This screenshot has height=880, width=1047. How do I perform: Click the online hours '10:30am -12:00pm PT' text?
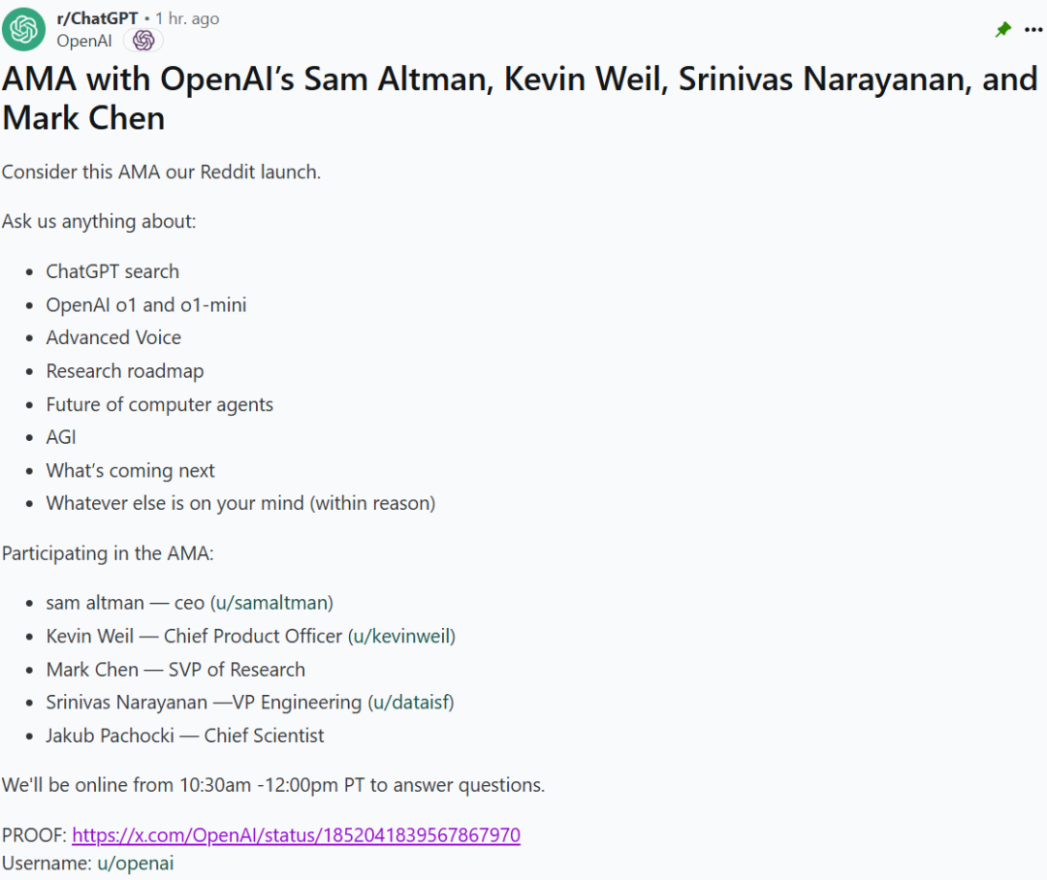tap(272, 785)
